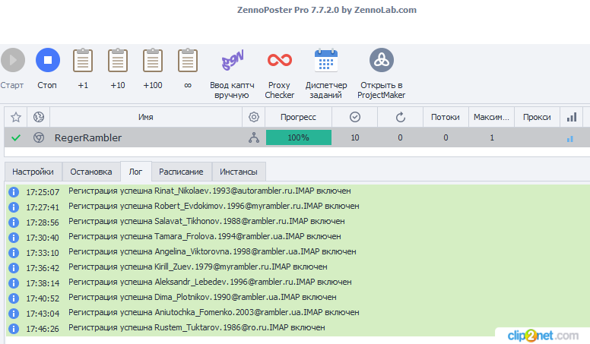590x344 pixels.
Task: Open the Настройки tab
Action: 33,172
